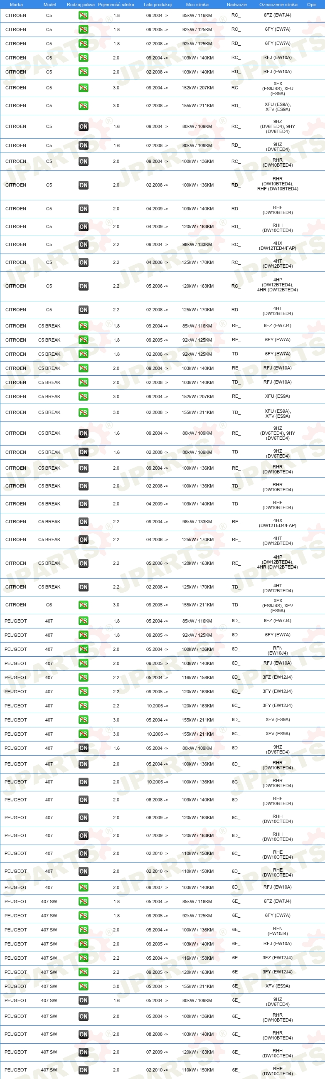Image resolution: width=325 pixels, height=1079 pixels.
Task: Click the Pojemność silnika column header
Action: point(116,5)
